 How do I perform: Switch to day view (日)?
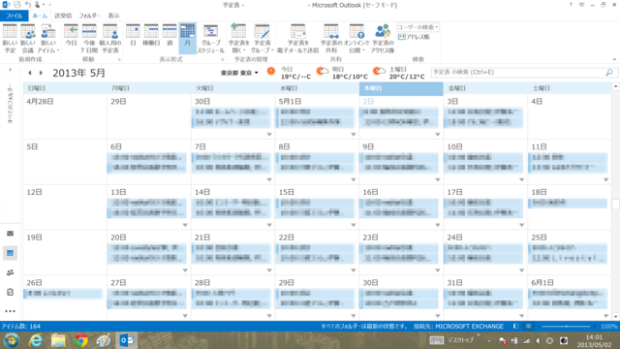pyautogui.click(x=133, y=36)
